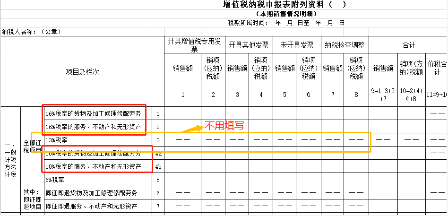Select 销项(应纳)税额 under 开具其他发票
The image size is (448, 216).
(261, 68)
